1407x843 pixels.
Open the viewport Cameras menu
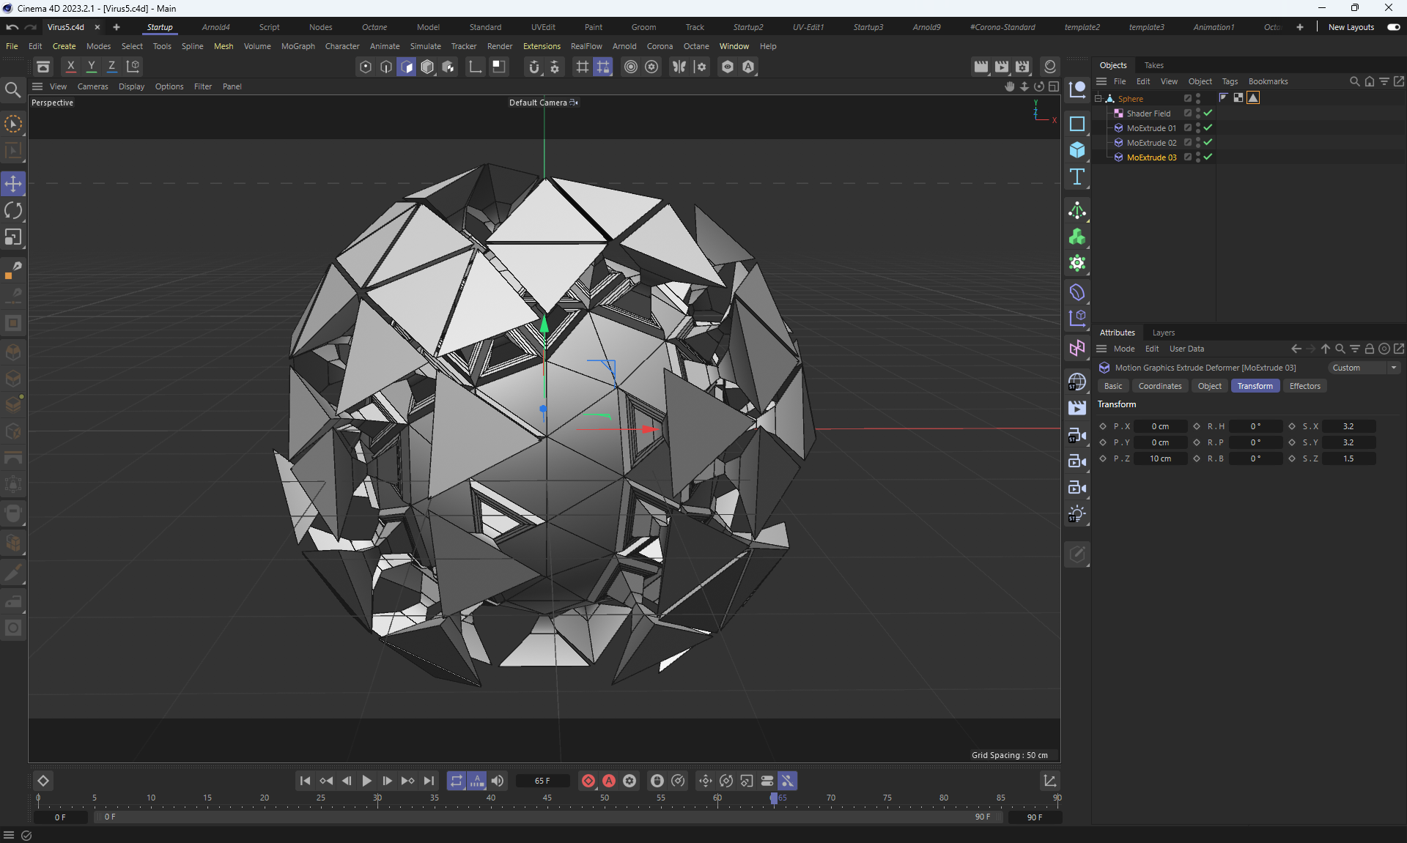pyautogui.click(x=92, y=86)
